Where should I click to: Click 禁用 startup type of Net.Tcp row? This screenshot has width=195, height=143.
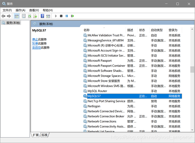[154, 101]
